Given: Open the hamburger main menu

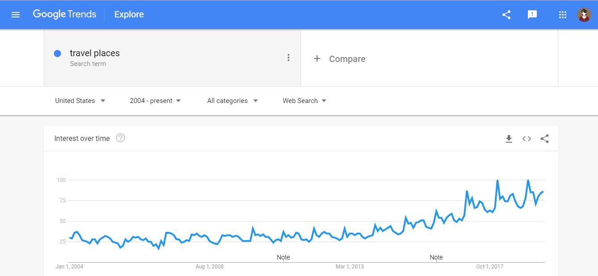Looking at the screenshot, I should click(x=16, y=15).
